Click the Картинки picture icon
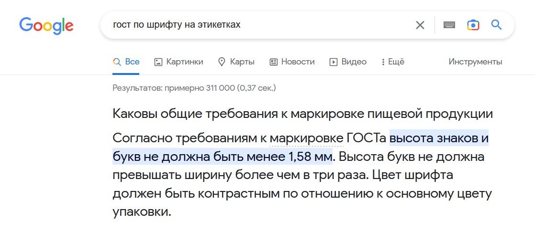Screen dimensions: 535x232 coord(158,62)
